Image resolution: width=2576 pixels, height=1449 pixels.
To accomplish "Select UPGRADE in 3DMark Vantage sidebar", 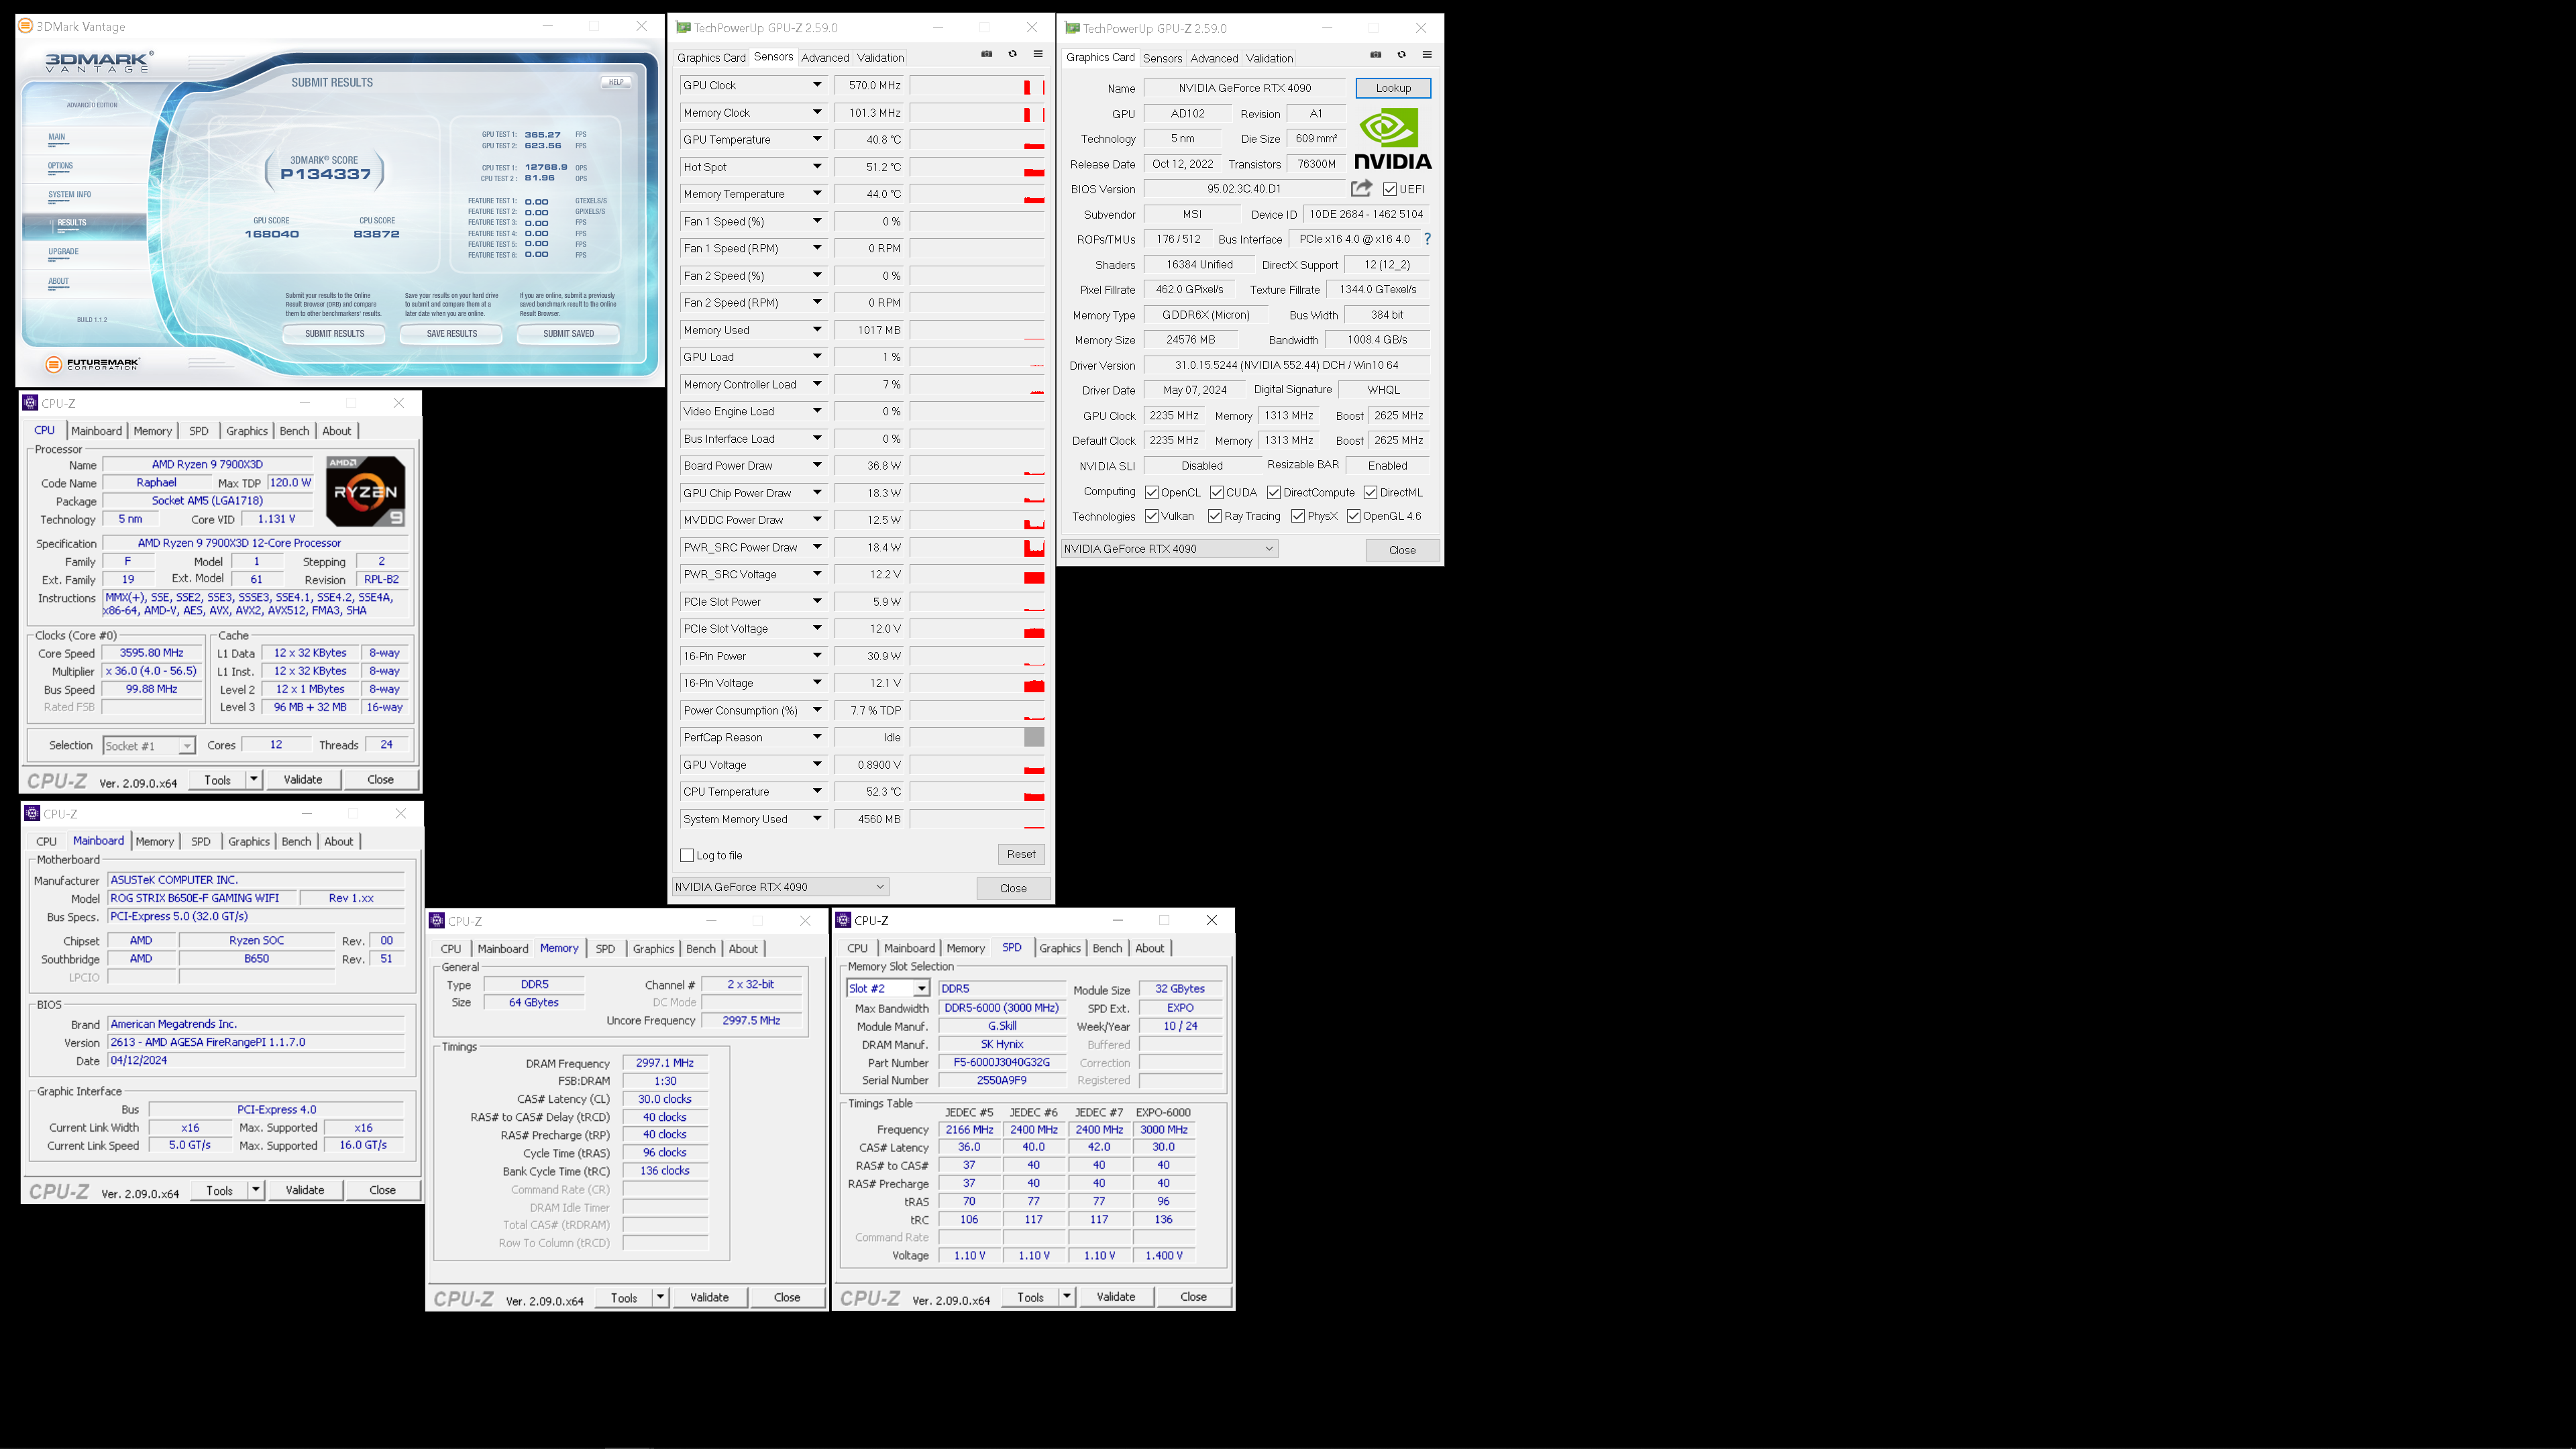I will click(x=63, y=252).
